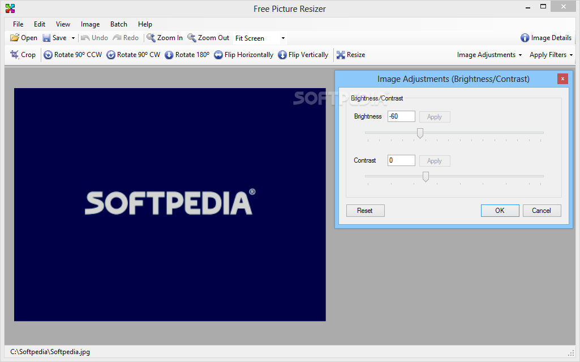This screenshot has height=362, width=580.
Task: Open the Fit Screen zoom combo box
Action: (260, 38)
